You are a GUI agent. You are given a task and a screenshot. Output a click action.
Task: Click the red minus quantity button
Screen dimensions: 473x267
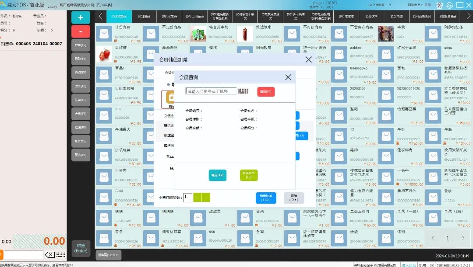(81, 31)
